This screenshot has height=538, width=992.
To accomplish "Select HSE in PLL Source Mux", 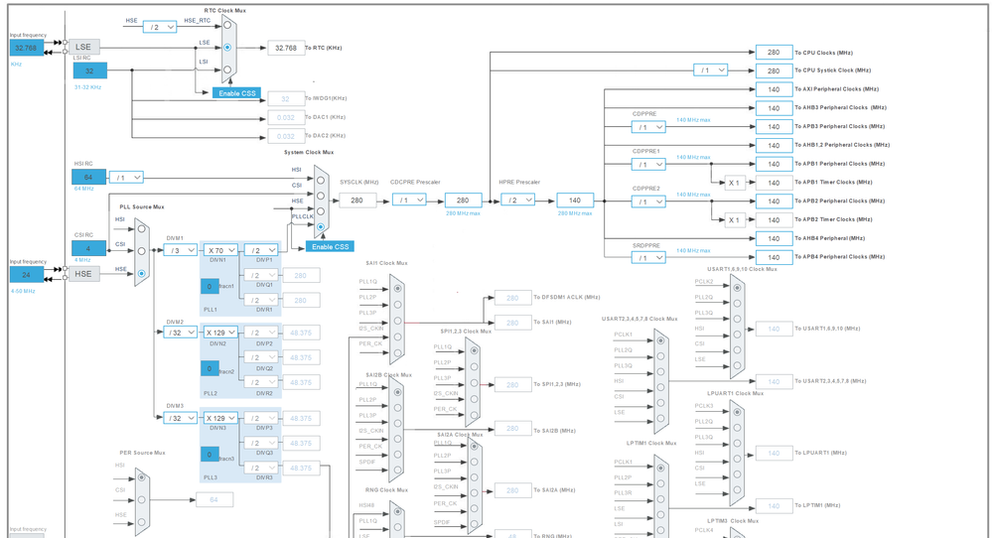I will click(142, 274).
